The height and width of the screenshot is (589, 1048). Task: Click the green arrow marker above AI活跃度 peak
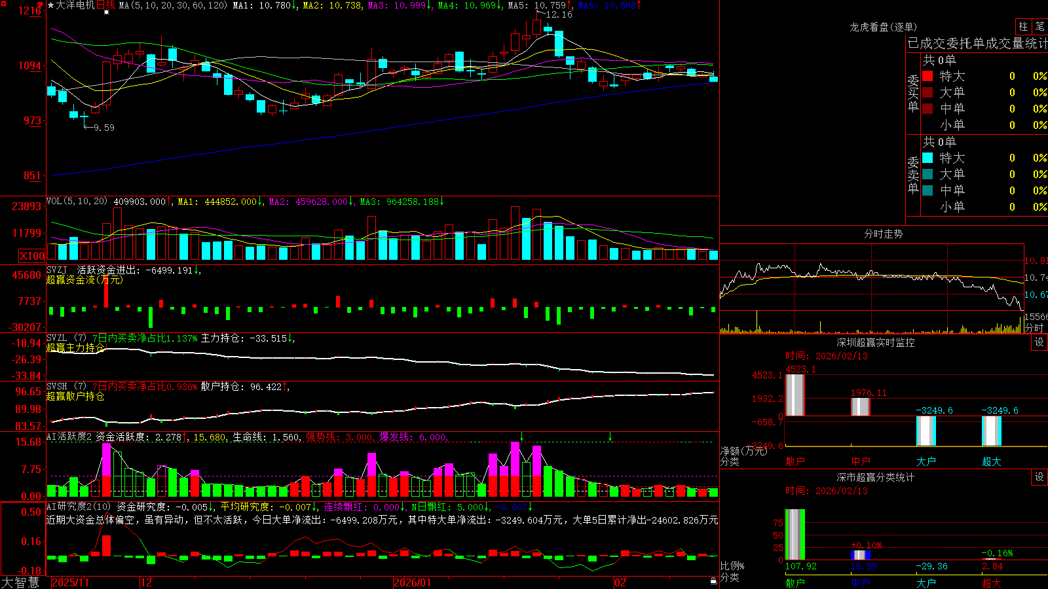tap(522, 437)
